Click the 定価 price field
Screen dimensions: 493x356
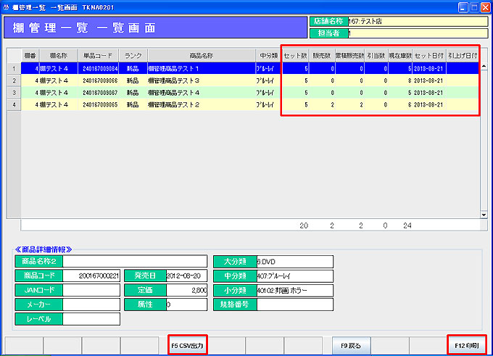click(187, 290)
